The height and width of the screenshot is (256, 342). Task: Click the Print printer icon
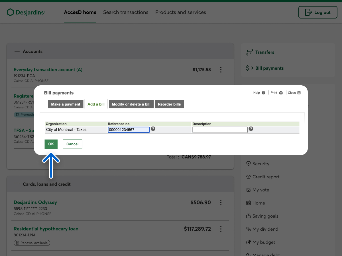(x=281, y=93)
